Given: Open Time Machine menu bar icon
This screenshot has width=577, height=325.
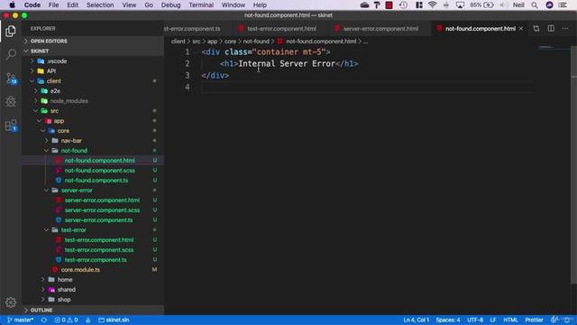Looking at the screenshot, I should click(403, 5).
